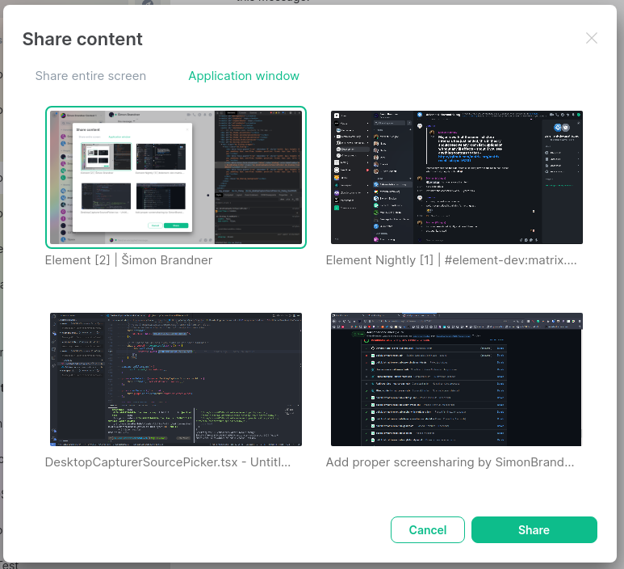Click nested Share dialog inside Element [2] preview
Image resolution: width=624 pixels, height=569 pixels.
click(132, 178)
